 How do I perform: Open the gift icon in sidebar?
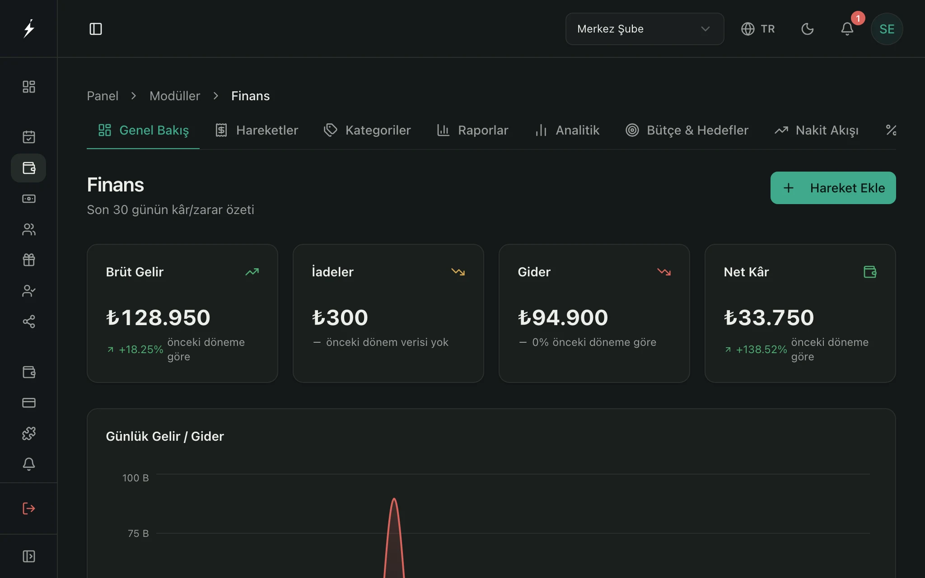tap(29, 260)
